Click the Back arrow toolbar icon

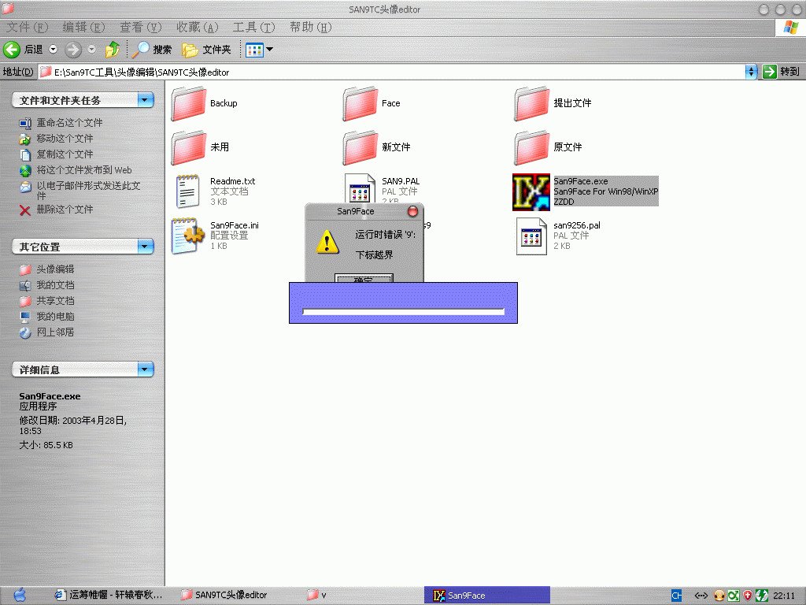(x=12, y=50)
